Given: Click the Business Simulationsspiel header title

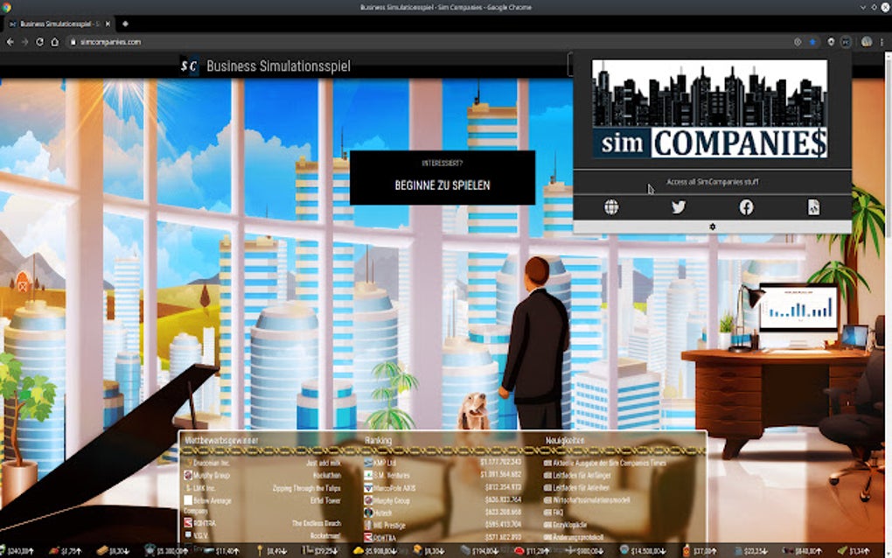Looking at the screenshot, I should [x=278, y=66].
